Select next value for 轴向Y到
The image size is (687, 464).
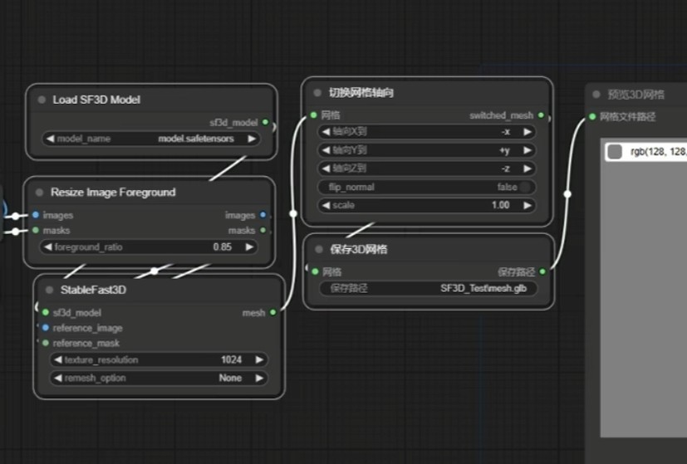tap(527, 150)
